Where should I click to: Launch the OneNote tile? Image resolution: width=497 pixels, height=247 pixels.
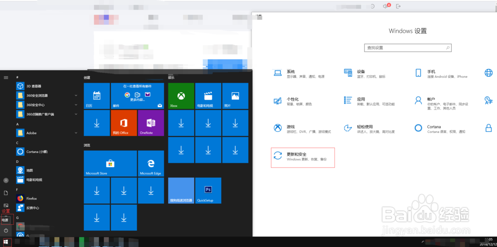(x=151, y=123)
